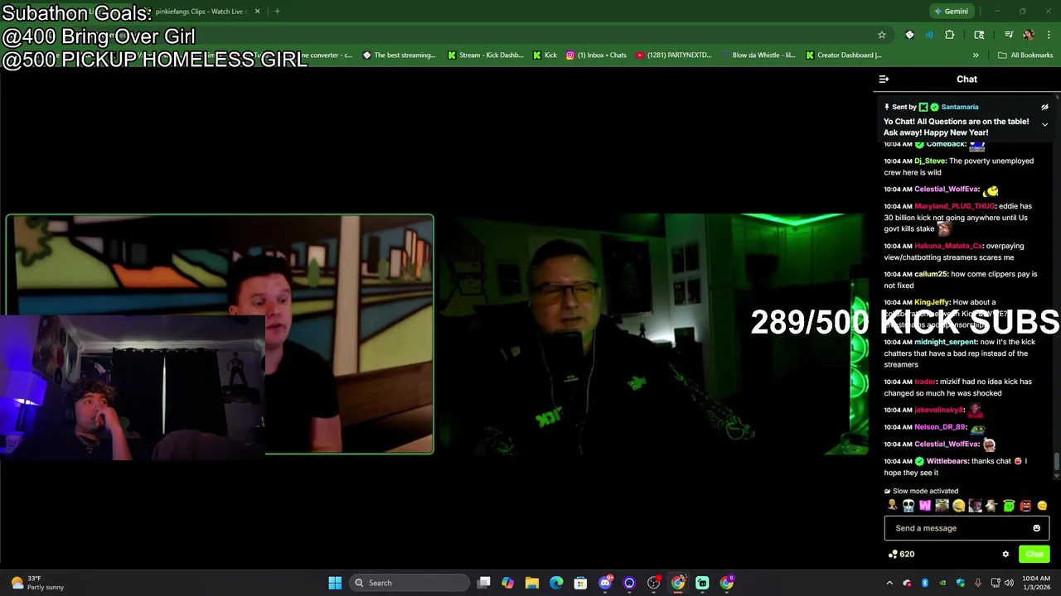1061x596 pixels.
Task: Click the Maryland_PLUG_THUG username
Action: click(954, 206)
